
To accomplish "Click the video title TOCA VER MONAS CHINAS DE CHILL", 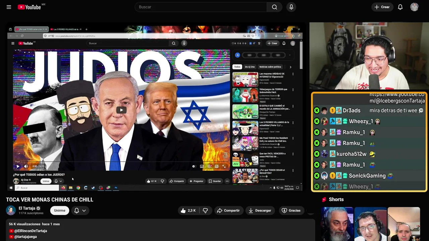I will 50,200.
